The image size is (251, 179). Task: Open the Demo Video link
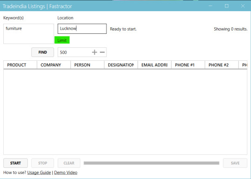tap(66, 173)
